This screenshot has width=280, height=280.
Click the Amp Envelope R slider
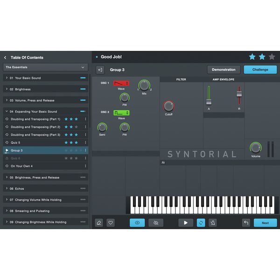pos(239,94)
